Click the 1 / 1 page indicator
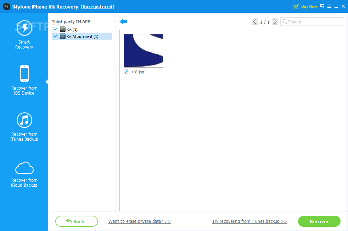 point(265,22)
